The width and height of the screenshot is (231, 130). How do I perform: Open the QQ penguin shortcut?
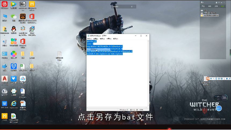click(13, 29)
